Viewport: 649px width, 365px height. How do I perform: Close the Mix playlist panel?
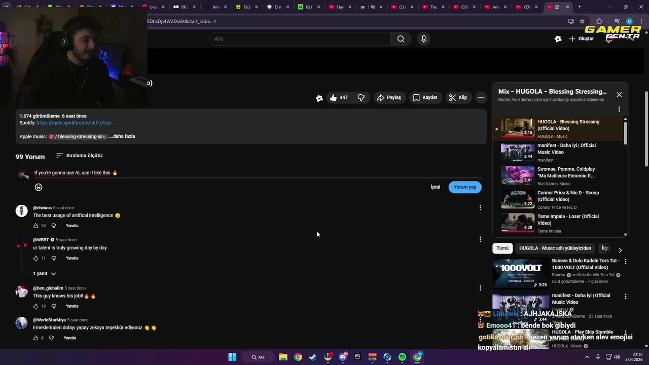tap(619, 95)
